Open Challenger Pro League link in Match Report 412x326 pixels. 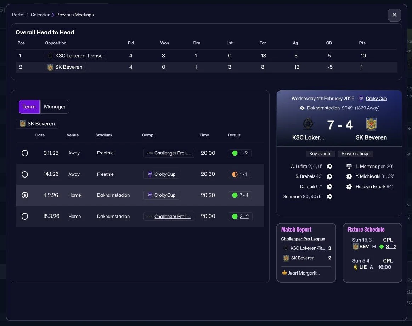(303, 239)
